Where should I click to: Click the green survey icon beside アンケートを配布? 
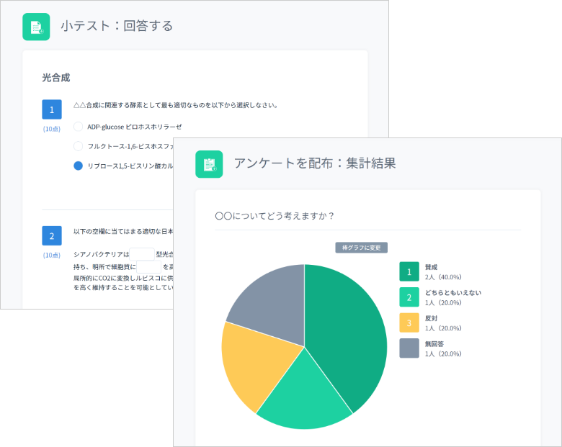(x=209, y=164)
